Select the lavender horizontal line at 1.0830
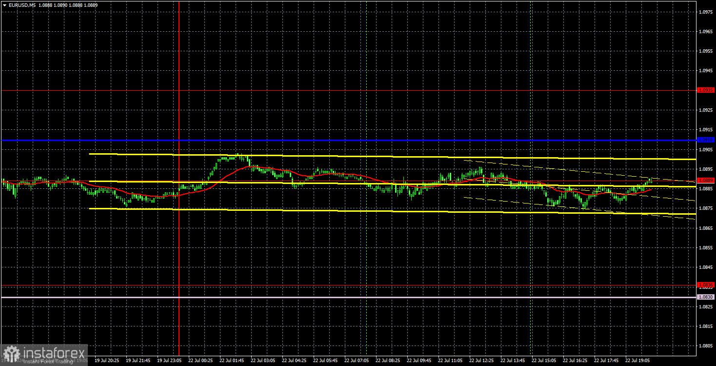The height and width of the screenshot is (366, 716). 348,297
